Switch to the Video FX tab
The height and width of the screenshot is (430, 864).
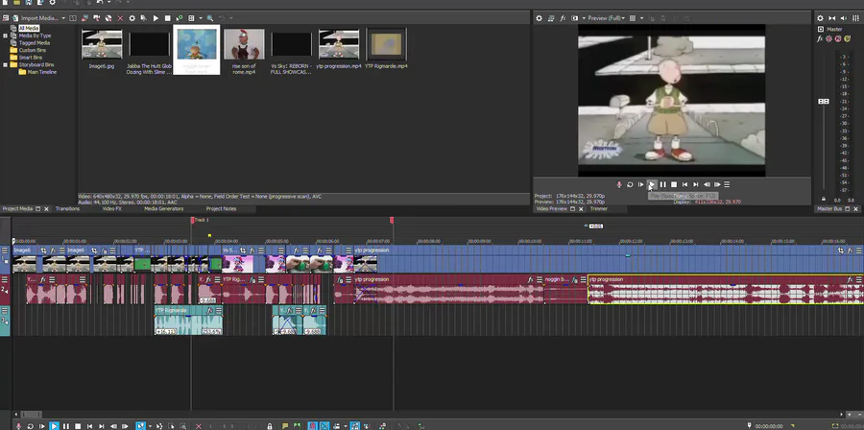[112, 209]
